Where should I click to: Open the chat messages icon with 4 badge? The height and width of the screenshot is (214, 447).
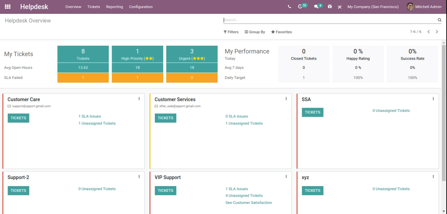tap(316, 7)
